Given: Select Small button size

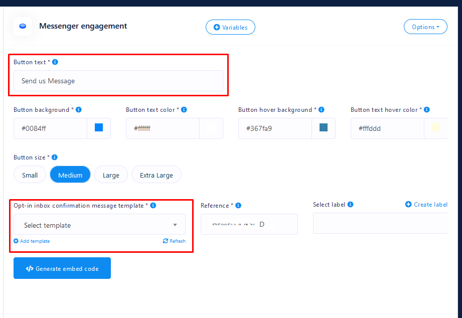Looking at the screenshot, I should tap(30, 175).
